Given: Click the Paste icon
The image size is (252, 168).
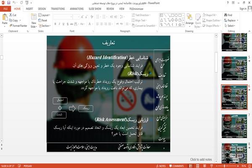Looking at the screenshot, I should point(5,17).
